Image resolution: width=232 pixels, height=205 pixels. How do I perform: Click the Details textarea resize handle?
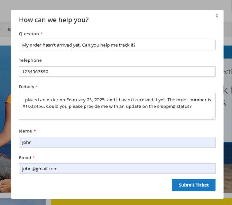[x=214, y=118]
